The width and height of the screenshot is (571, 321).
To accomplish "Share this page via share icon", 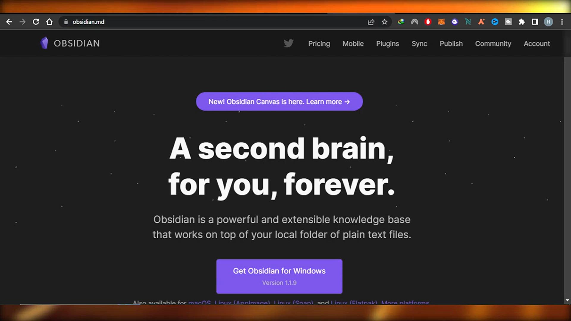I will [371, 22].
